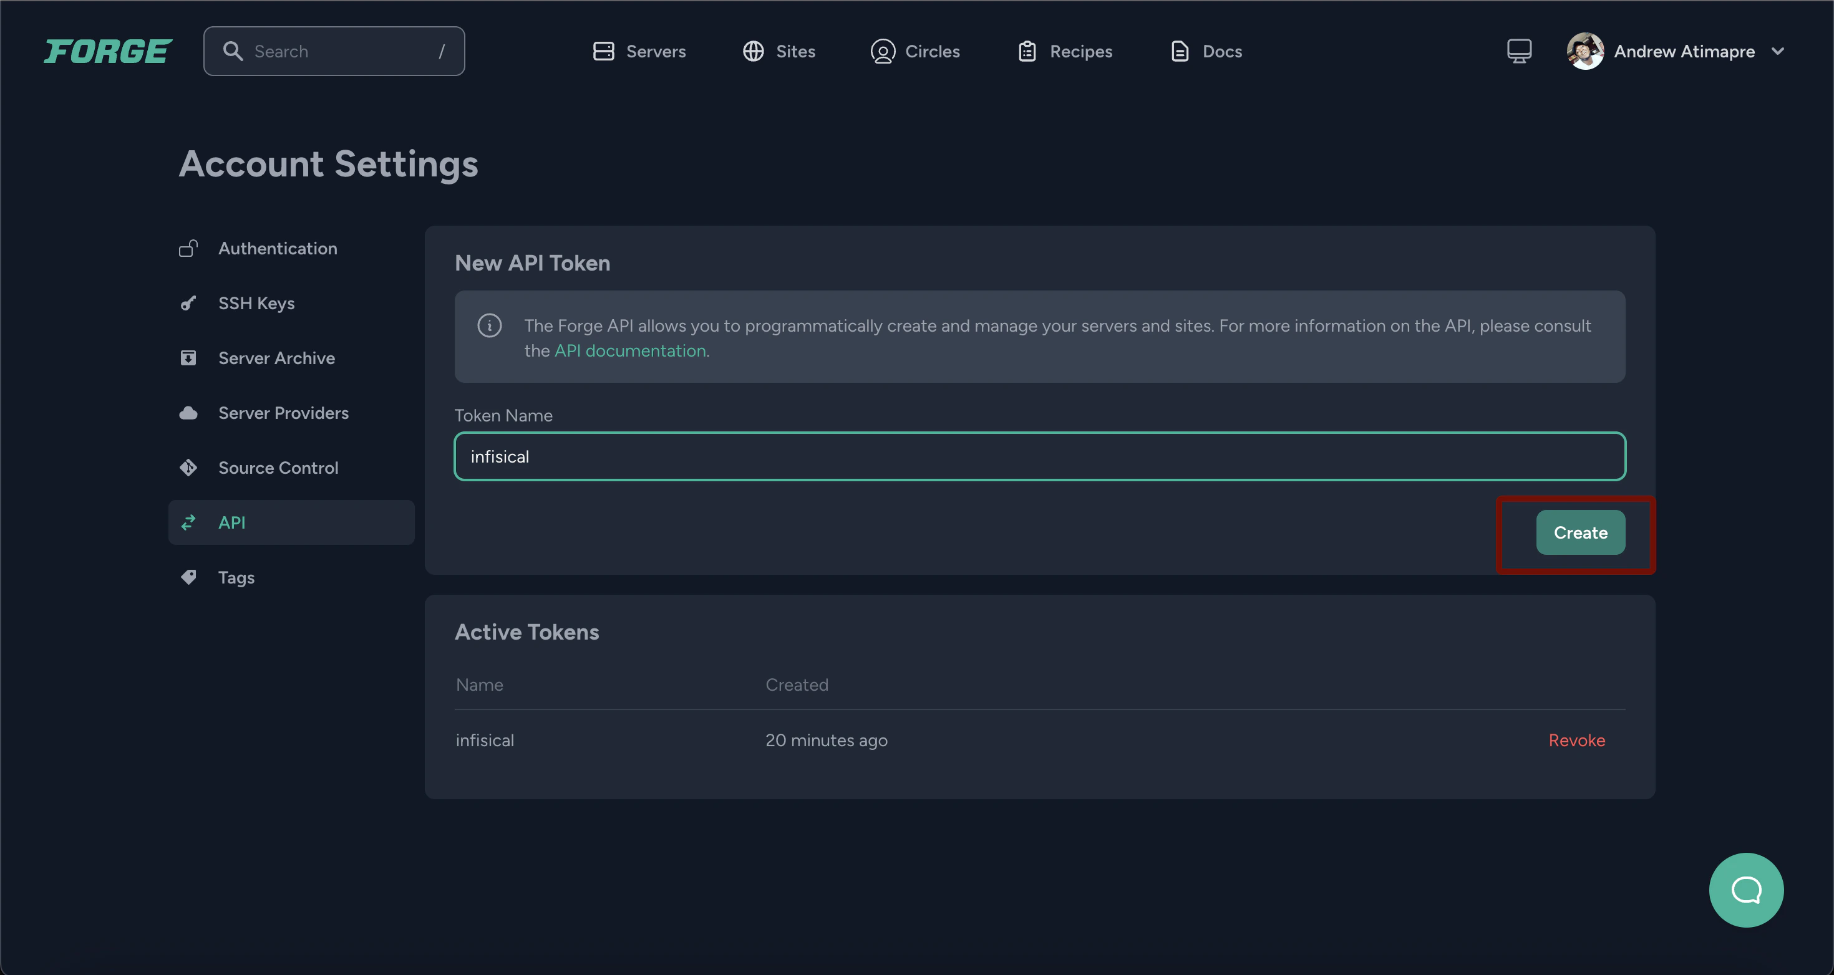This screenshot has height=975, width=1834.
Task: Open the Server Providers section
Action: coord(291,413)
